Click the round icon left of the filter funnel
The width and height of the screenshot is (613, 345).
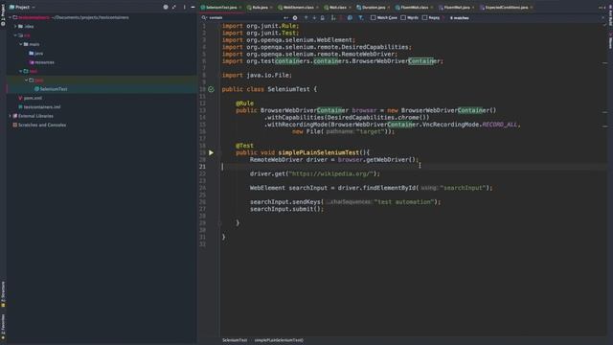350,17
